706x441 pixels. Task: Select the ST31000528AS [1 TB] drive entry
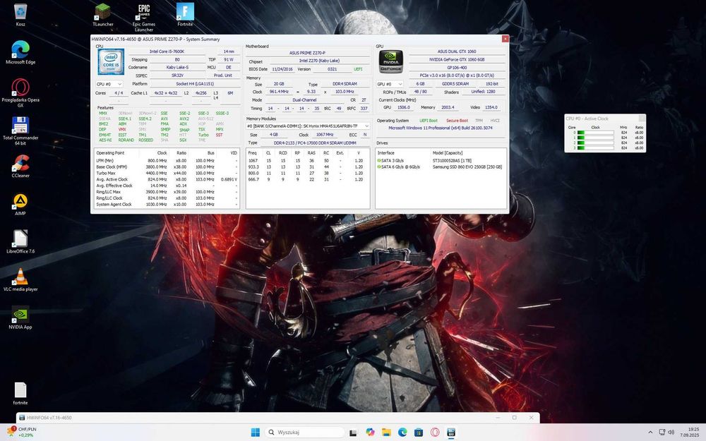coord(452,161)
